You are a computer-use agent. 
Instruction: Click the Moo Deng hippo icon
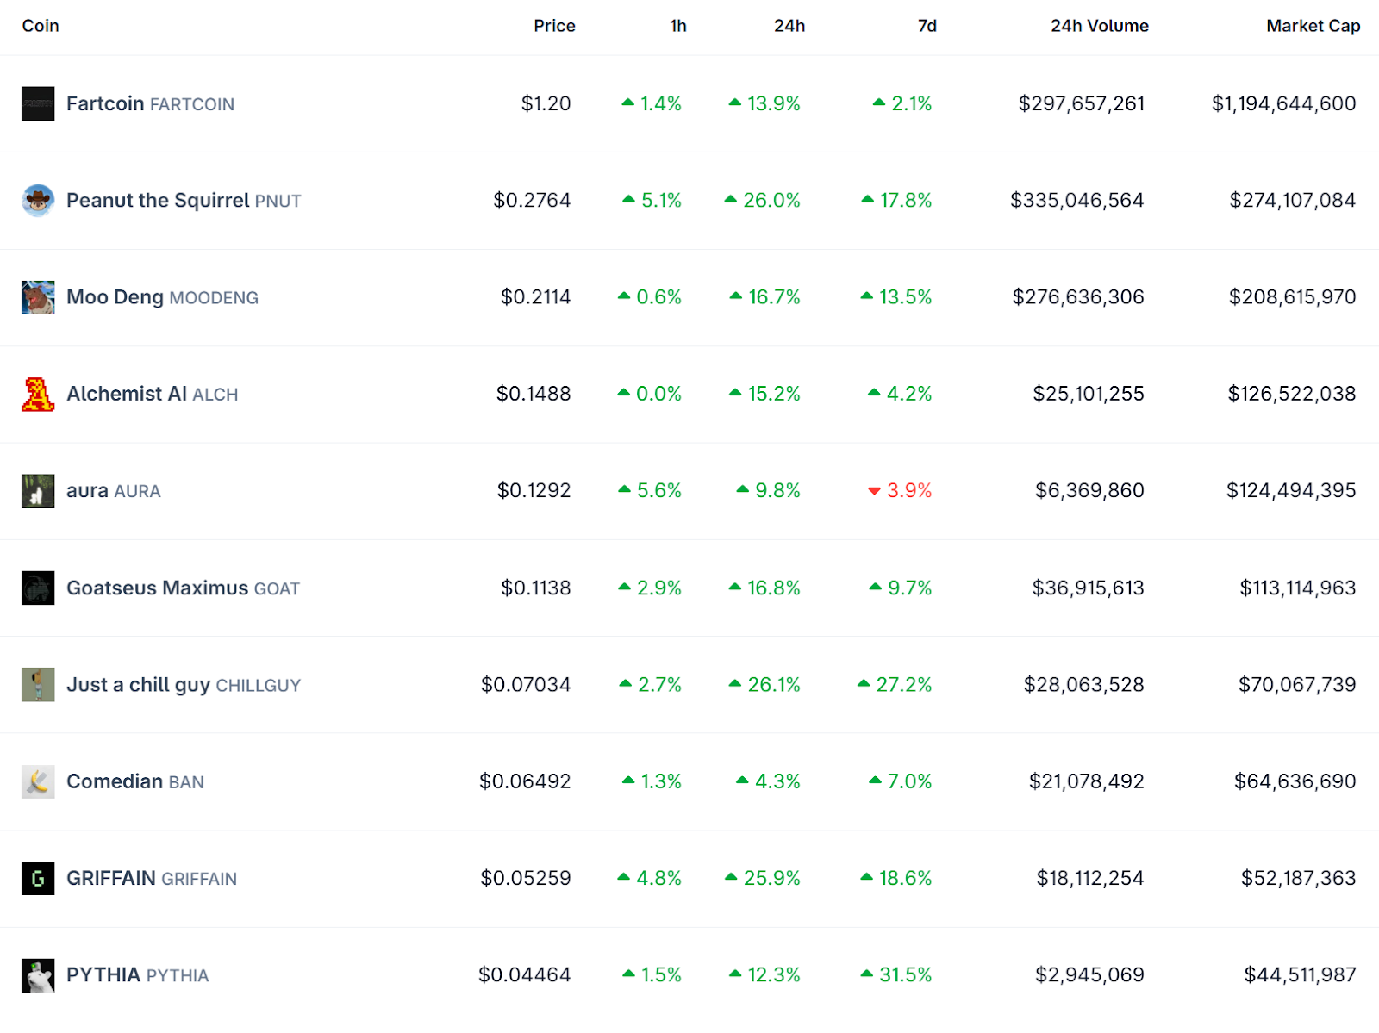[x=38, y=296]
